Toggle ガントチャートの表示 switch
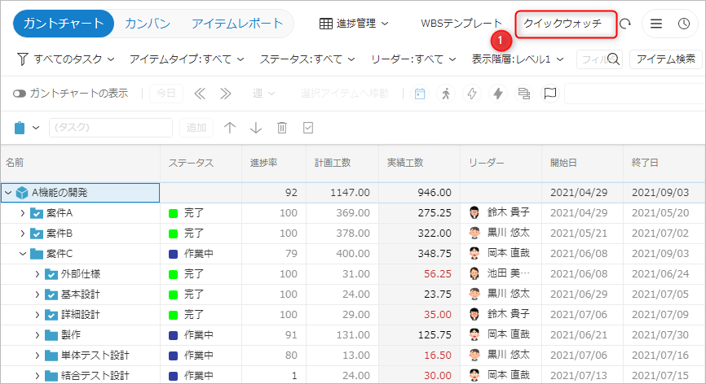The image size is (706, 384). [20, 94]
